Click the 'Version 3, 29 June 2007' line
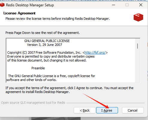The height and width of the screenshot is (120, 148). pos(45,45)
